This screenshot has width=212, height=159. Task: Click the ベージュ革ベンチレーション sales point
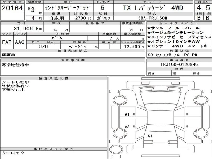[175, 32]
